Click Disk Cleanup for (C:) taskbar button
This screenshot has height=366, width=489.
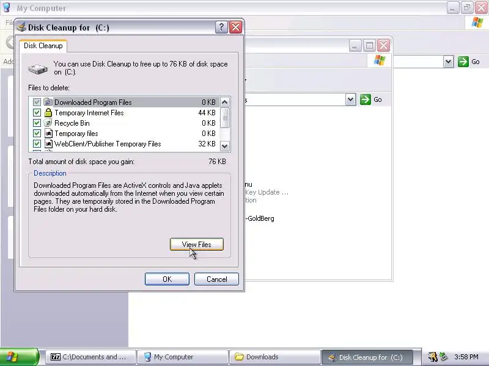click(x=367, y=357)
